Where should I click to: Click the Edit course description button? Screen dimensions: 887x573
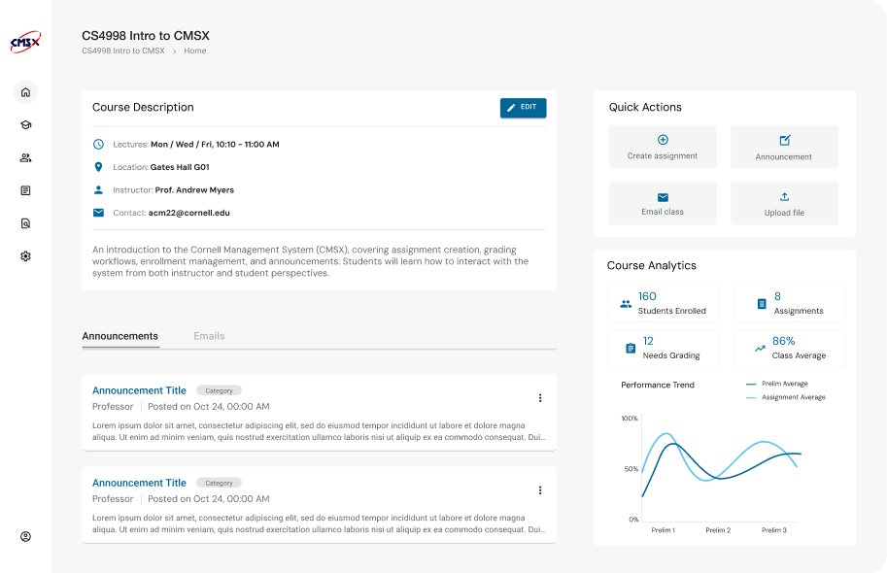coord(524,108)
